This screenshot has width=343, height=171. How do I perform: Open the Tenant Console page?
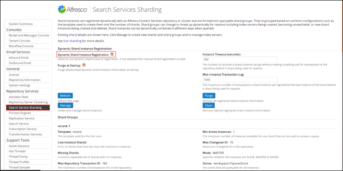pyautogui.click(x=19, y=41)
